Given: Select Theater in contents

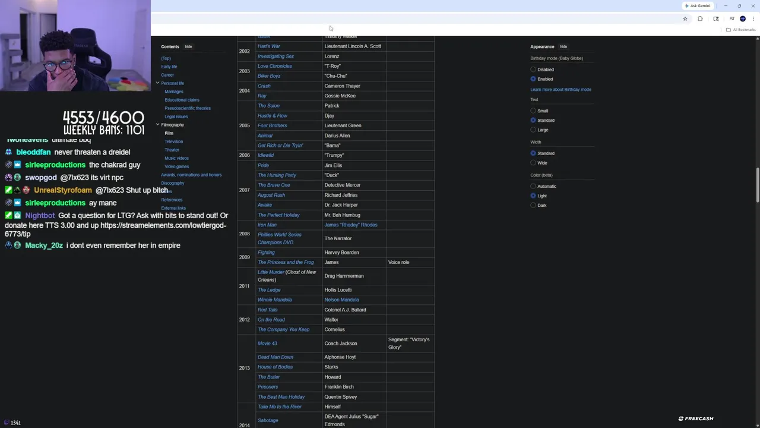Looking at the screenshot, I should (172, 150).
